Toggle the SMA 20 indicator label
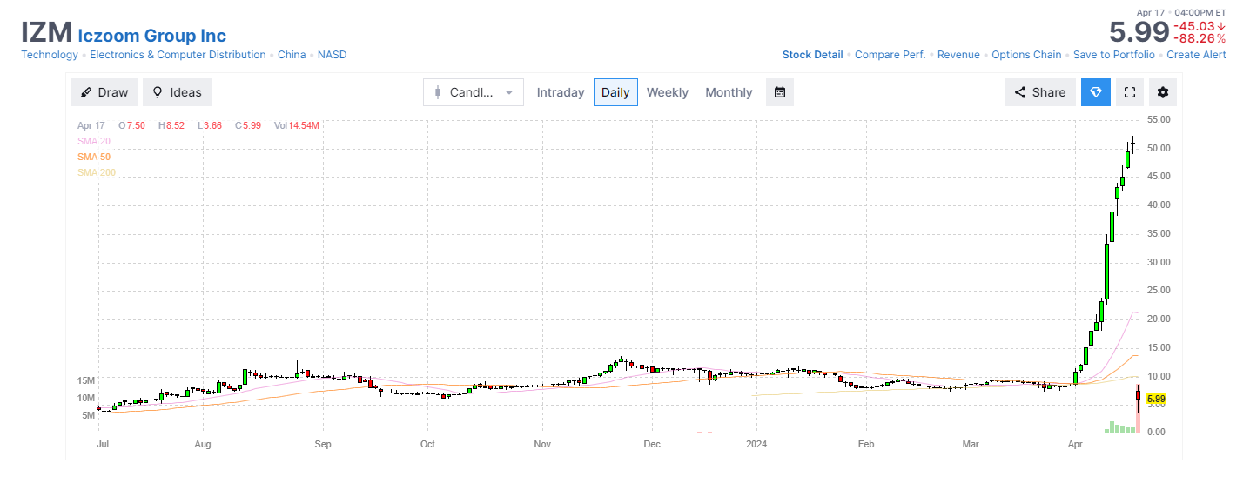The width and height of the screenshot is (1250, 477). point(93,141)
